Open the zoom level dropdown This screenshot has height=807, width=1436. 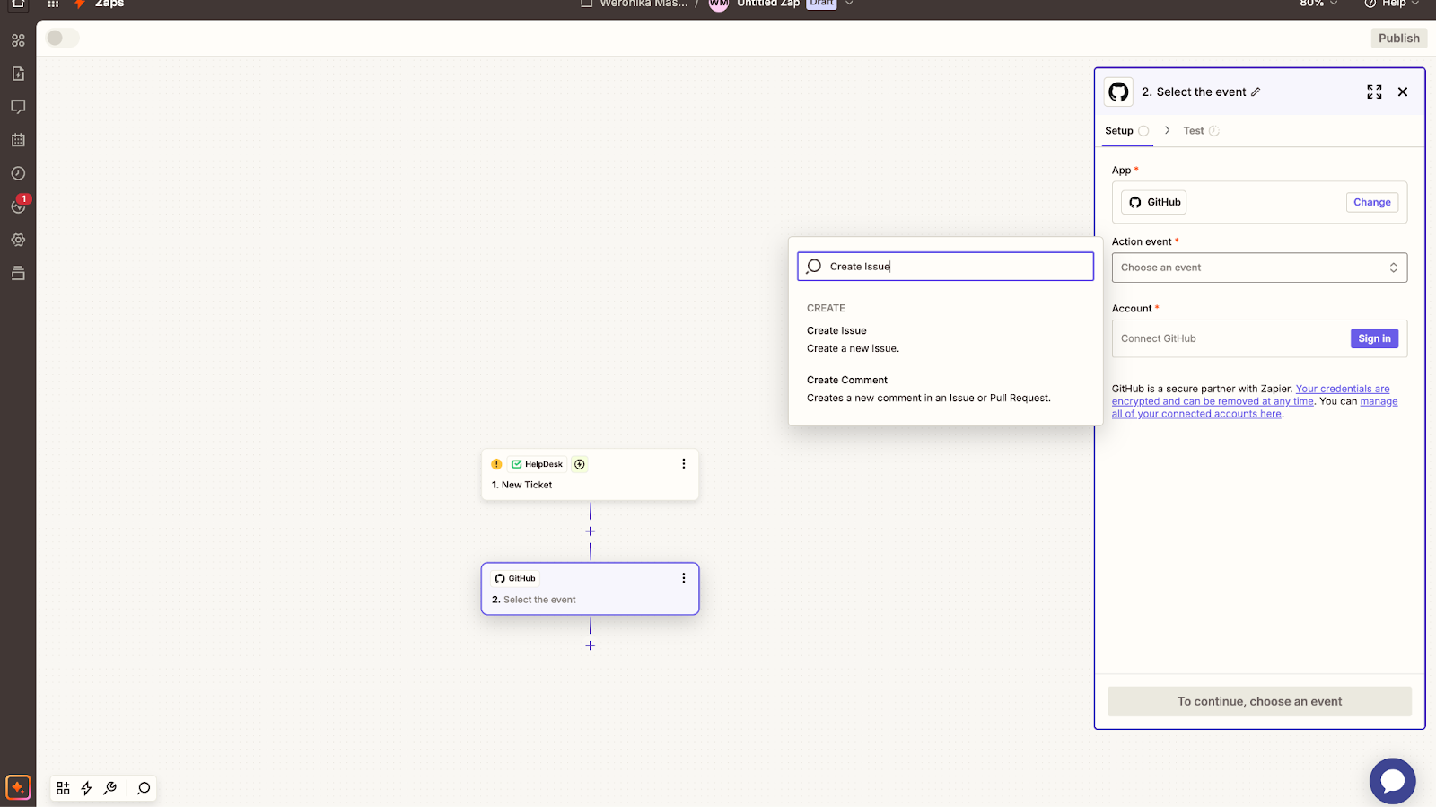[1318, 4]
